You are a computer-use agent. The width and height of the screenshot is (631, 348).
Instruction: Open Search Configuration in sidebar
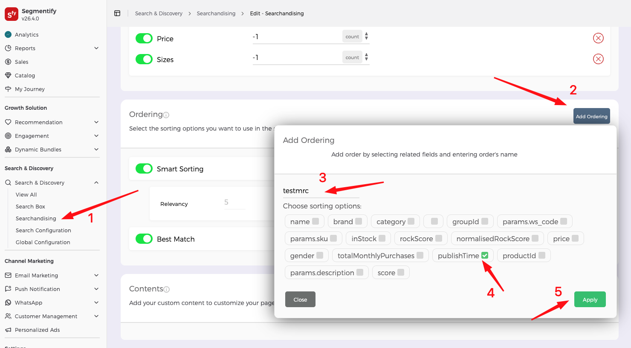(43, 230)
